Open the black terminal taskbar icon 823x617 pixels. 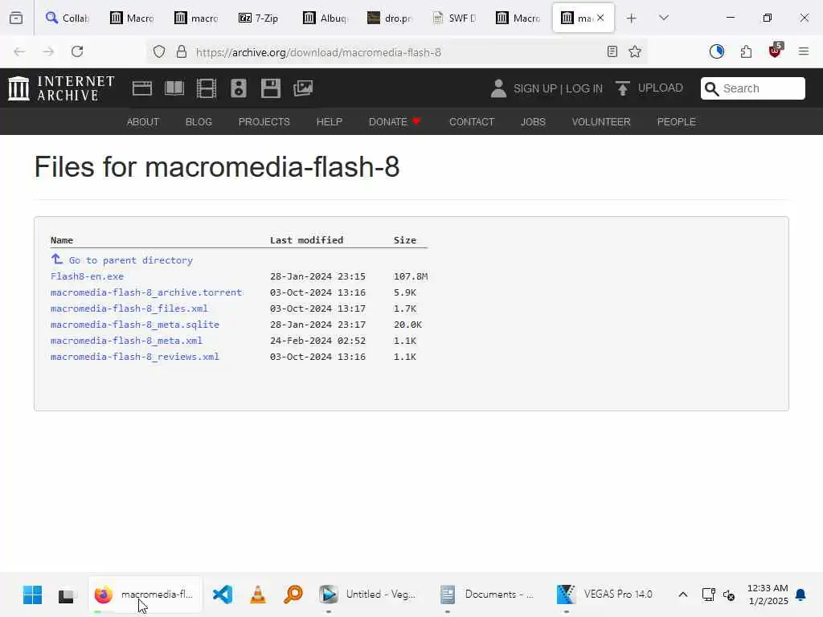(66, 596)
